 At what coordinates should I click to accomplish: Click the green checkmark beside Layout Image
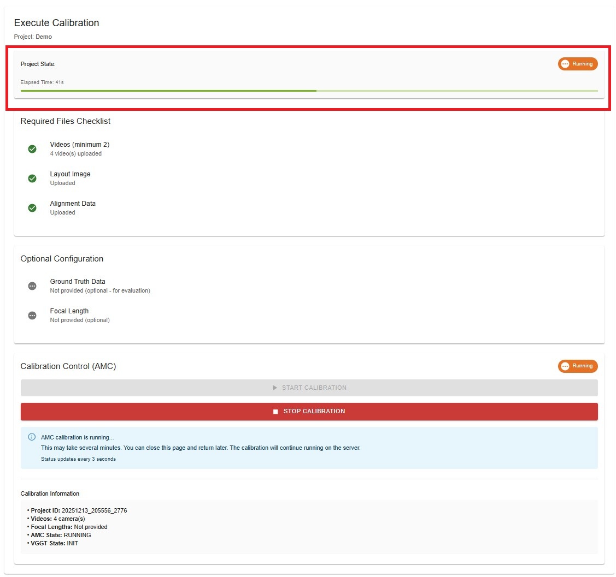(x=32, y=179)
